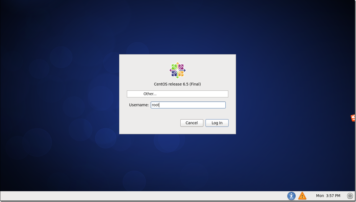The height and width of the screenshot is (202, 356).
Task: Click the CentOS logo in dialog
Action: pyautogui.click(x=178, y=70)
